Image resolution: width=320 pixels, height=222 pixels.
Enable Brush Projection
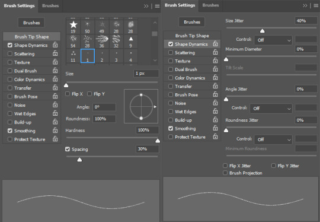coord(225,173)
